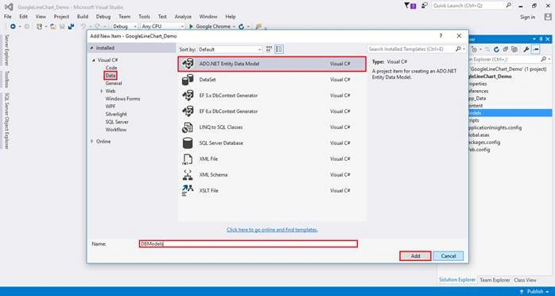
Task: Choose the XML Schema template icon
Action: tap(188, 174)
